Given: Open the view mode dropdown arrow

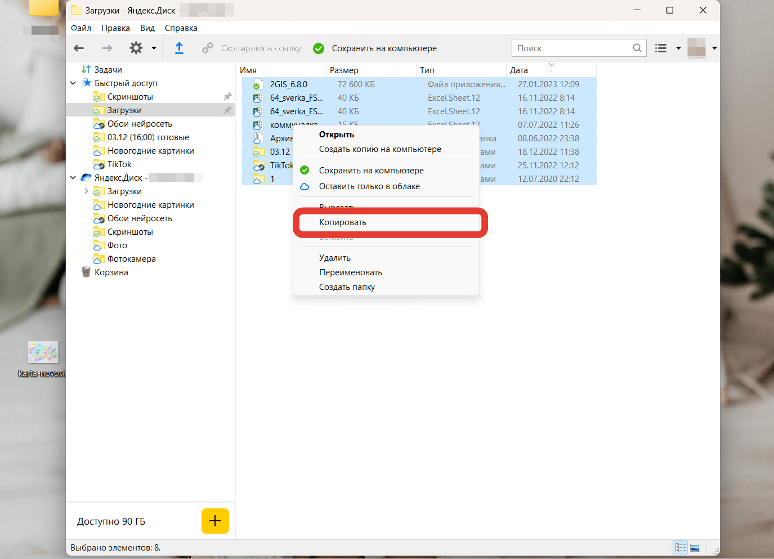Looking at the screenshot, I should (678, 48).
